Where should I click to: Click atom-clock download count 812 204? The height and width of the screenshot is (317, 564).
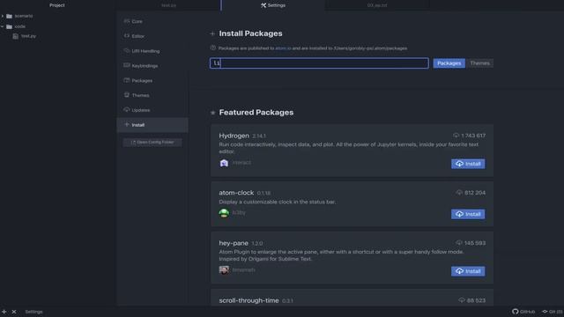[475, 193]
